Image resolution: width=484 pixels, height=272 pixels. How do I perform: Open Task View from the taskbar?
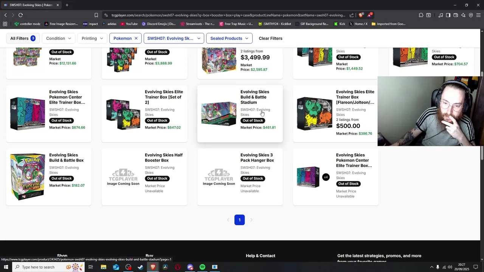(x=91, y=267)
